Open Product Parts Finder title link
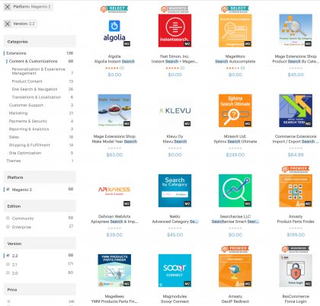 pos(296,222)
